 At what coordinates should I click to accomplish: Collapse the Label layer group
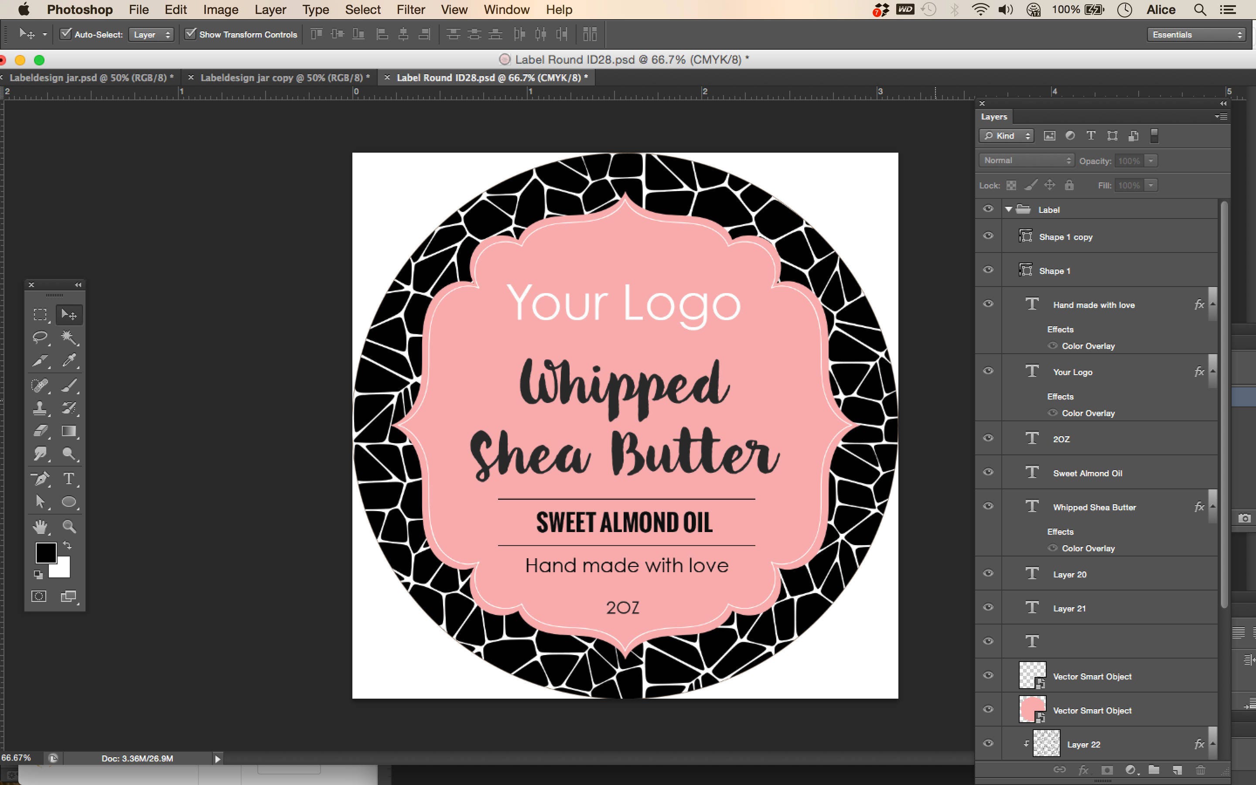[1008, 209]
